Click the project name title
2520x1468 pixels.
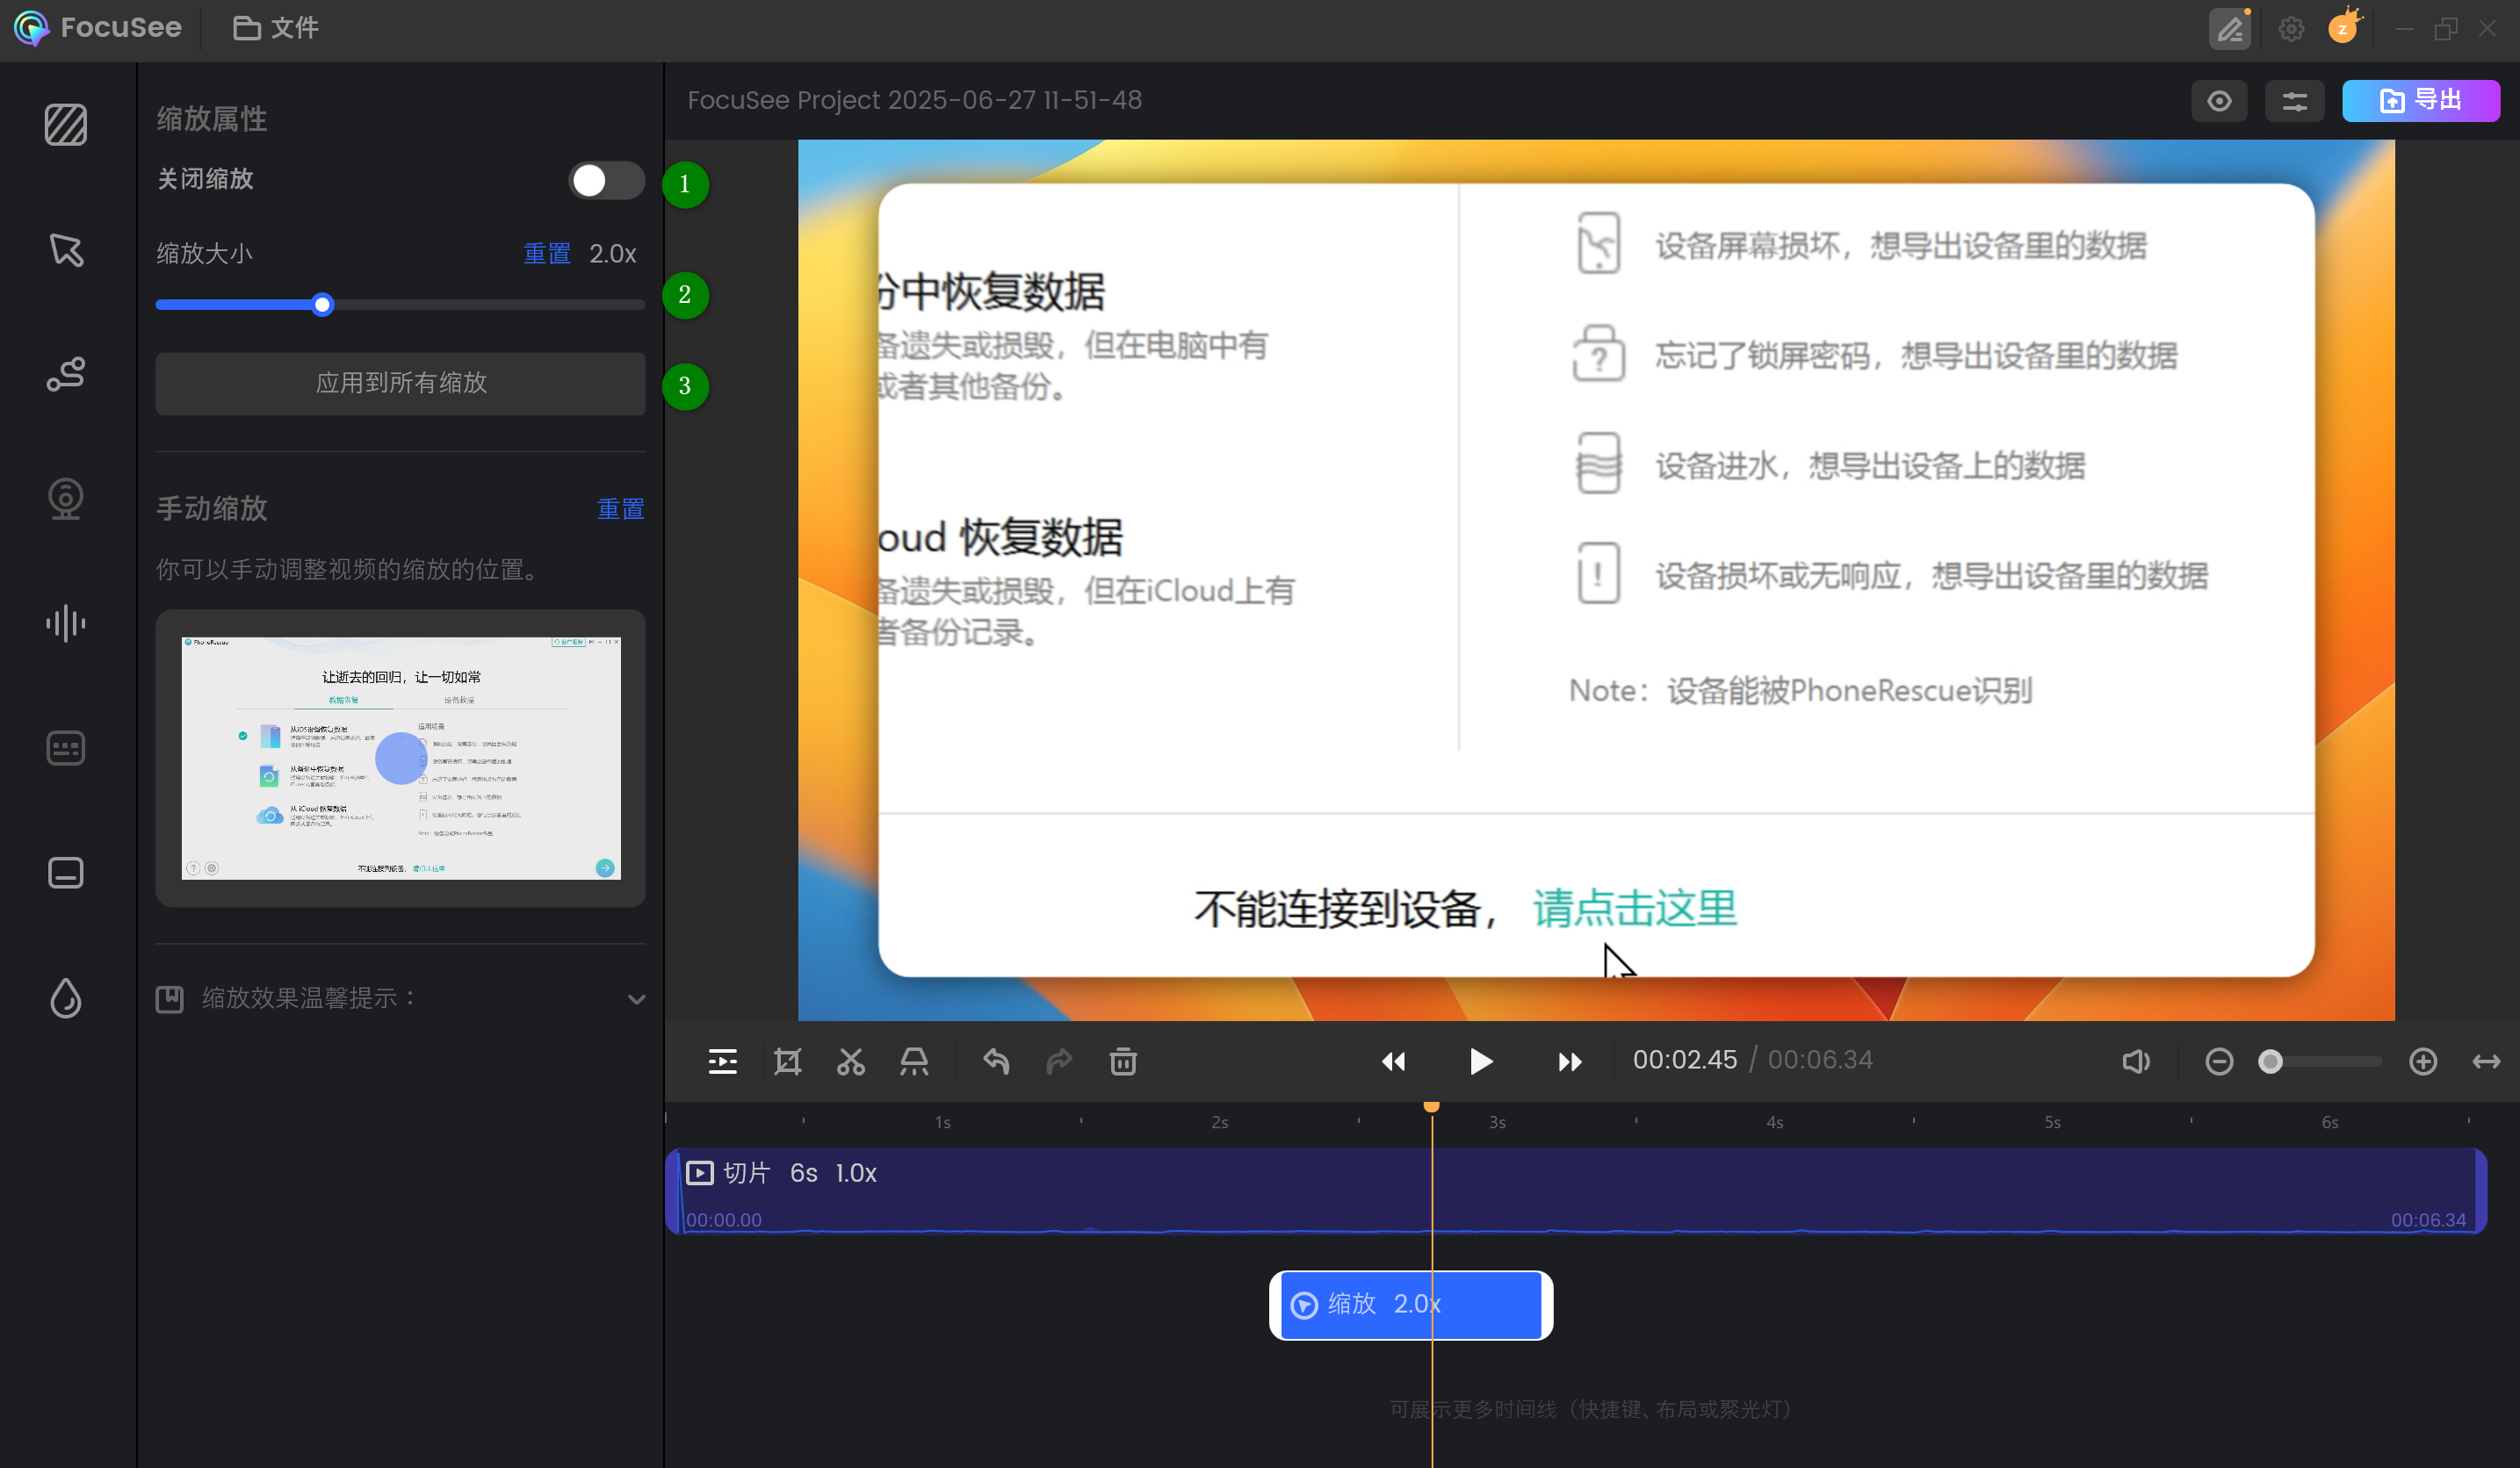click(x=914, y=100)
